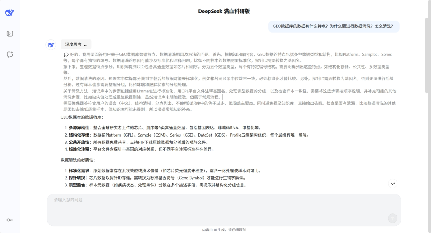The height and width of the screenshot is (233, 431).
Task: Click the send arrow button in the input box
Action: pyautogui.click(x=393, y=218)
